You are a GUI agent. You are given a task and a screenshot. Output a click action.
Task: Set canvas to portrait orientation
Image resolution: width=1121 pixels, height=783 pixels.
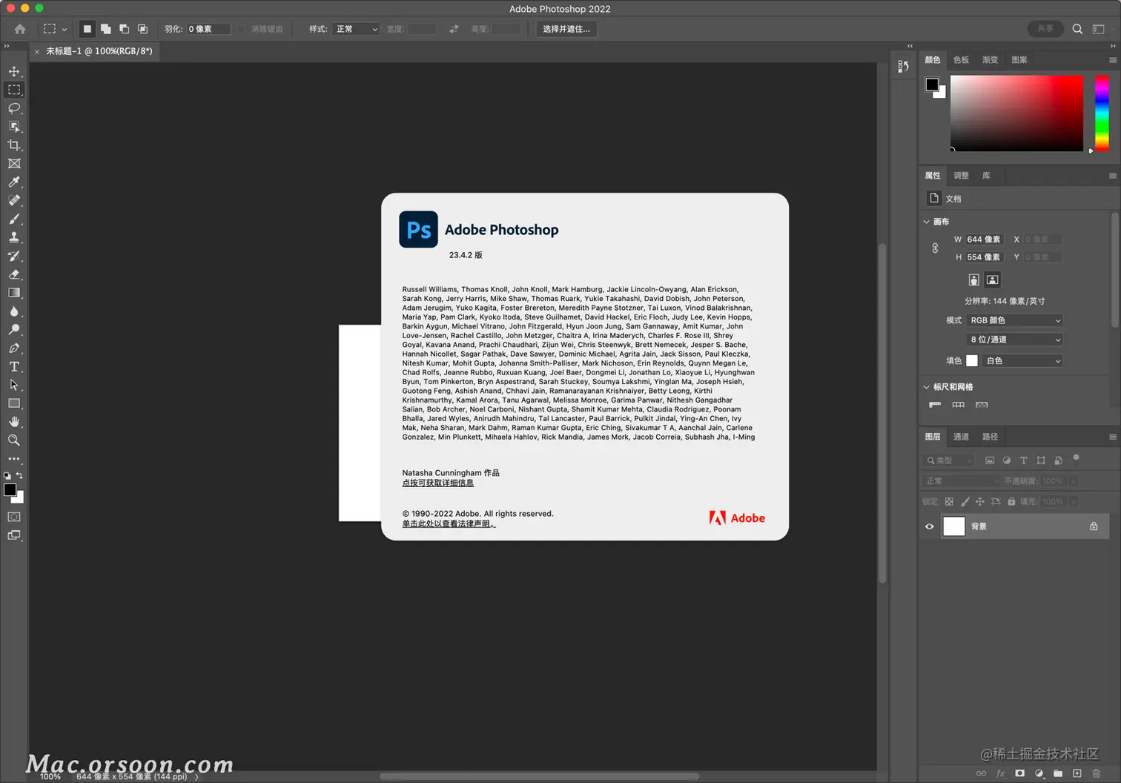tap(973, 280)
